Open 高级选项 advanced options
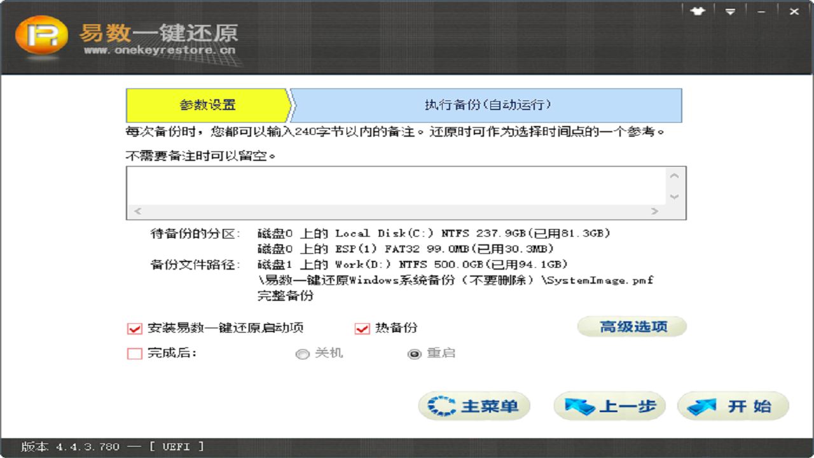 coord(632,327)
